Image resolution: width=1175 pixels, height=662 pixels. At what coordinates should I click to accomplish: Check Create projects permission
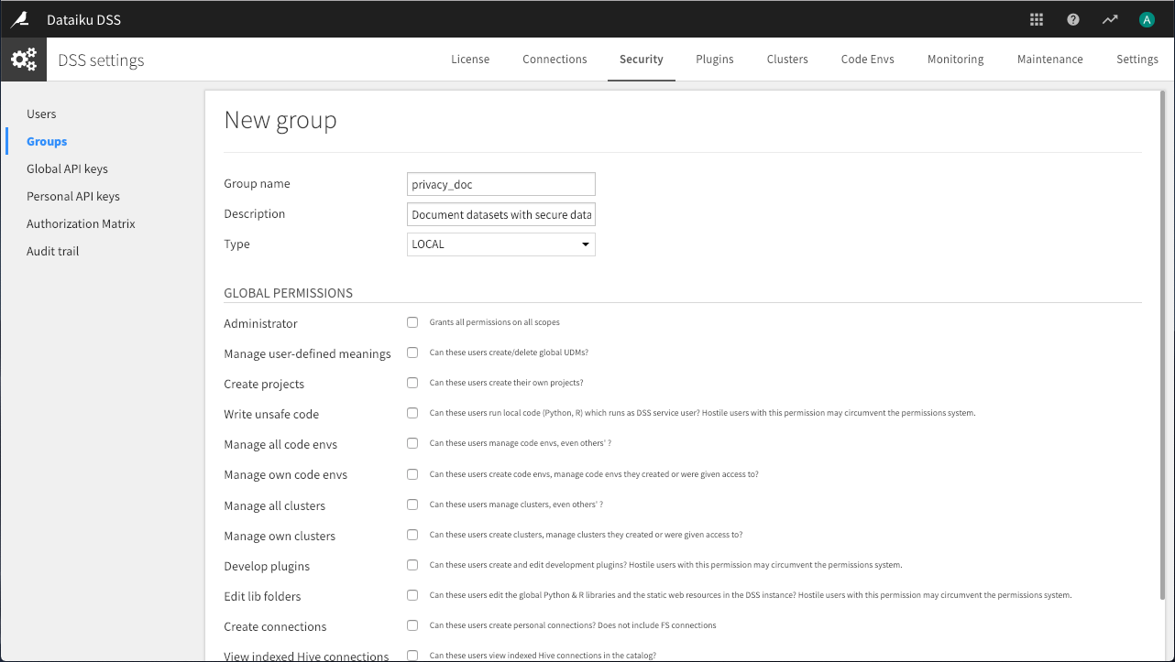coord(412,382)
